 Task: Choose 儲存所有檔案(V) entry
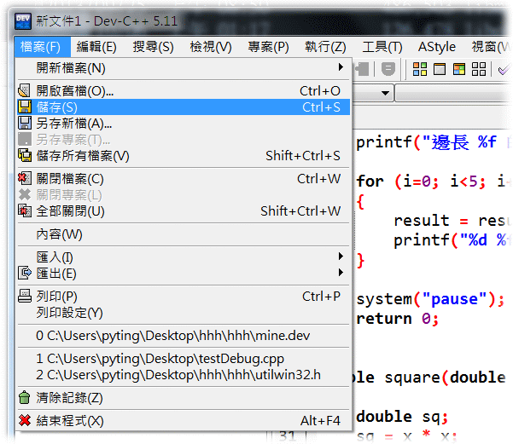184,155
